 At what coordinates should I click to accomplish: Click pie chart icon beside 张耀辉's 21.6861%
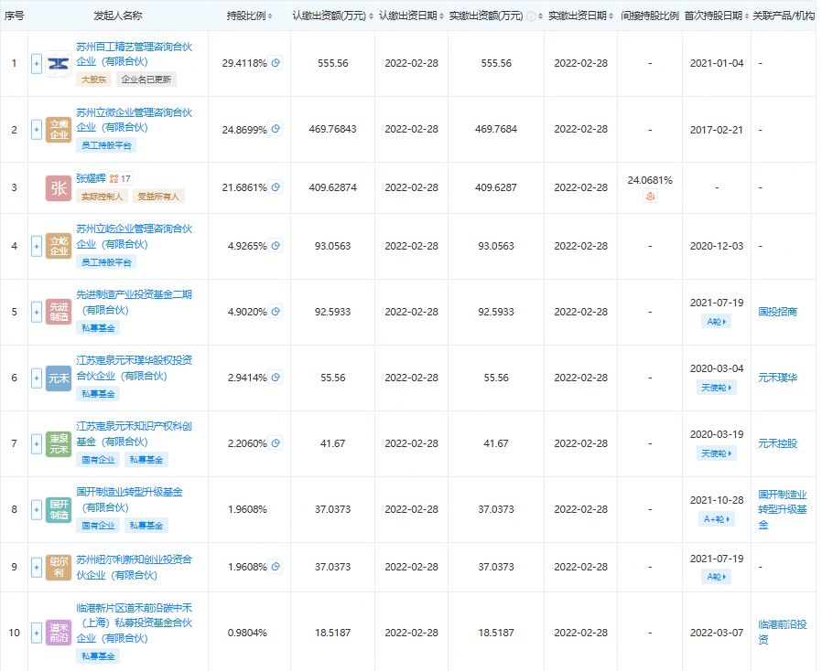276,186
